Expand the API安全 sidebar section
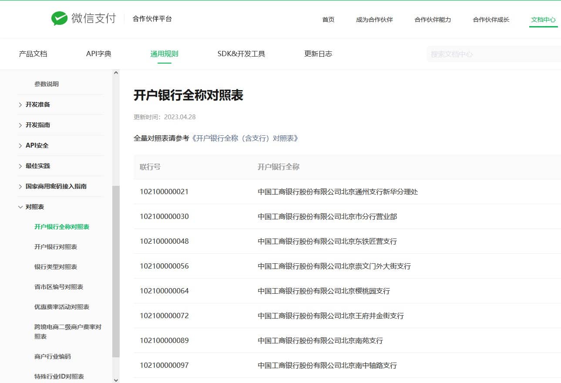 coord(37,145)
